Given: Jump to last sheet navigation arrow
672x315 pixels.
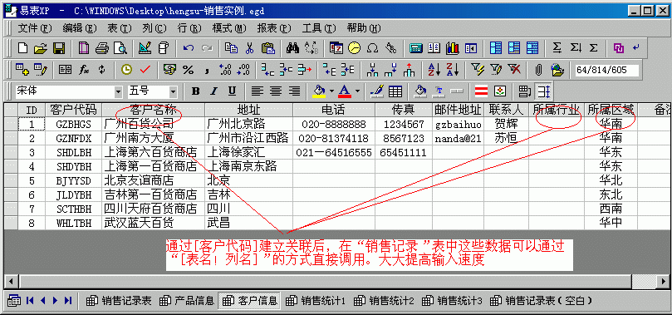Looking at the screenshot, I should (x=68, y=300).
